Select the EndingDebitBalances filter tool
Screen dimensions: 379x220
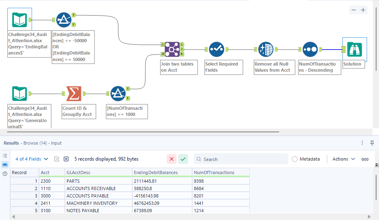[64, 20]
